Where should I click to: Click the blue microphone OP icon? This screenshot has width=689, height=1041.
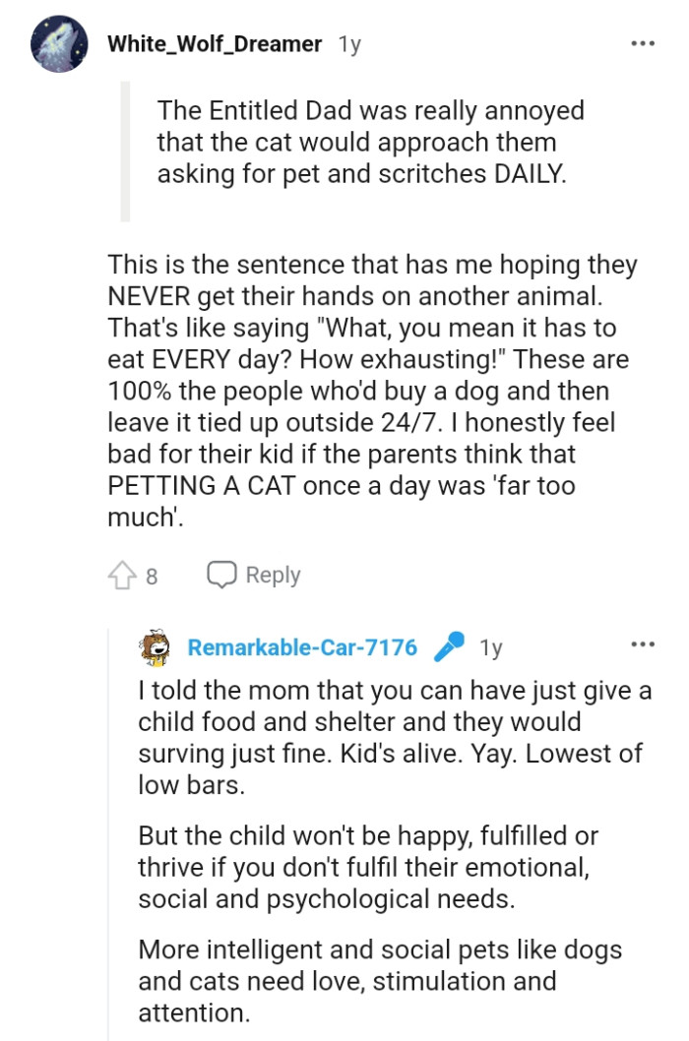tap(449, 646)
